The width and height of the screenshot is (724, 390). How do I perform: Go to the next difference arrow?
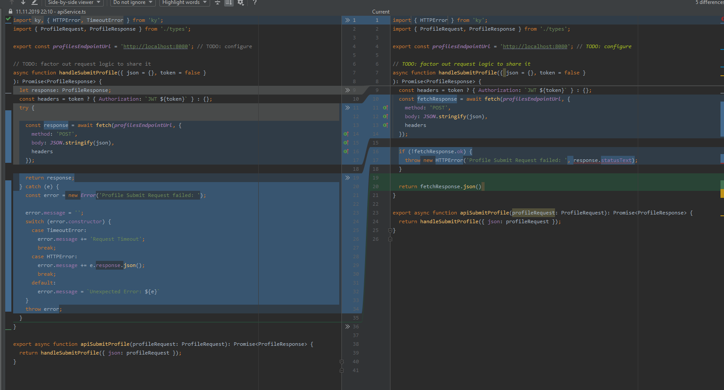coord(23,2)
